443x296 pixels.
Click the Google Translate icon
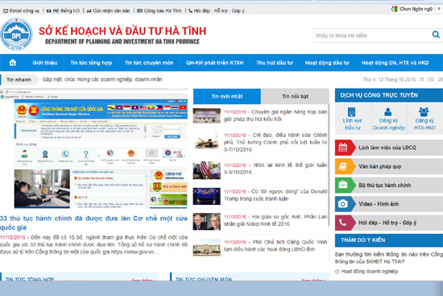(x=394, y=9)
